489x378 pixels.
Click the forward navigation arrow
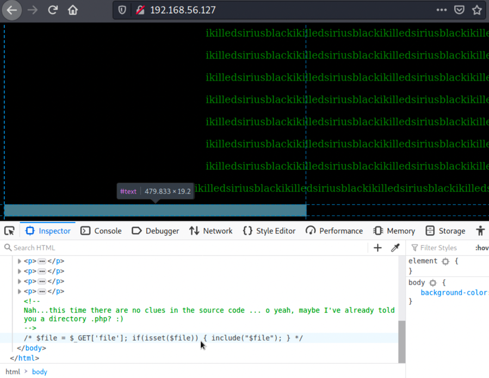[x=32, y=10]
